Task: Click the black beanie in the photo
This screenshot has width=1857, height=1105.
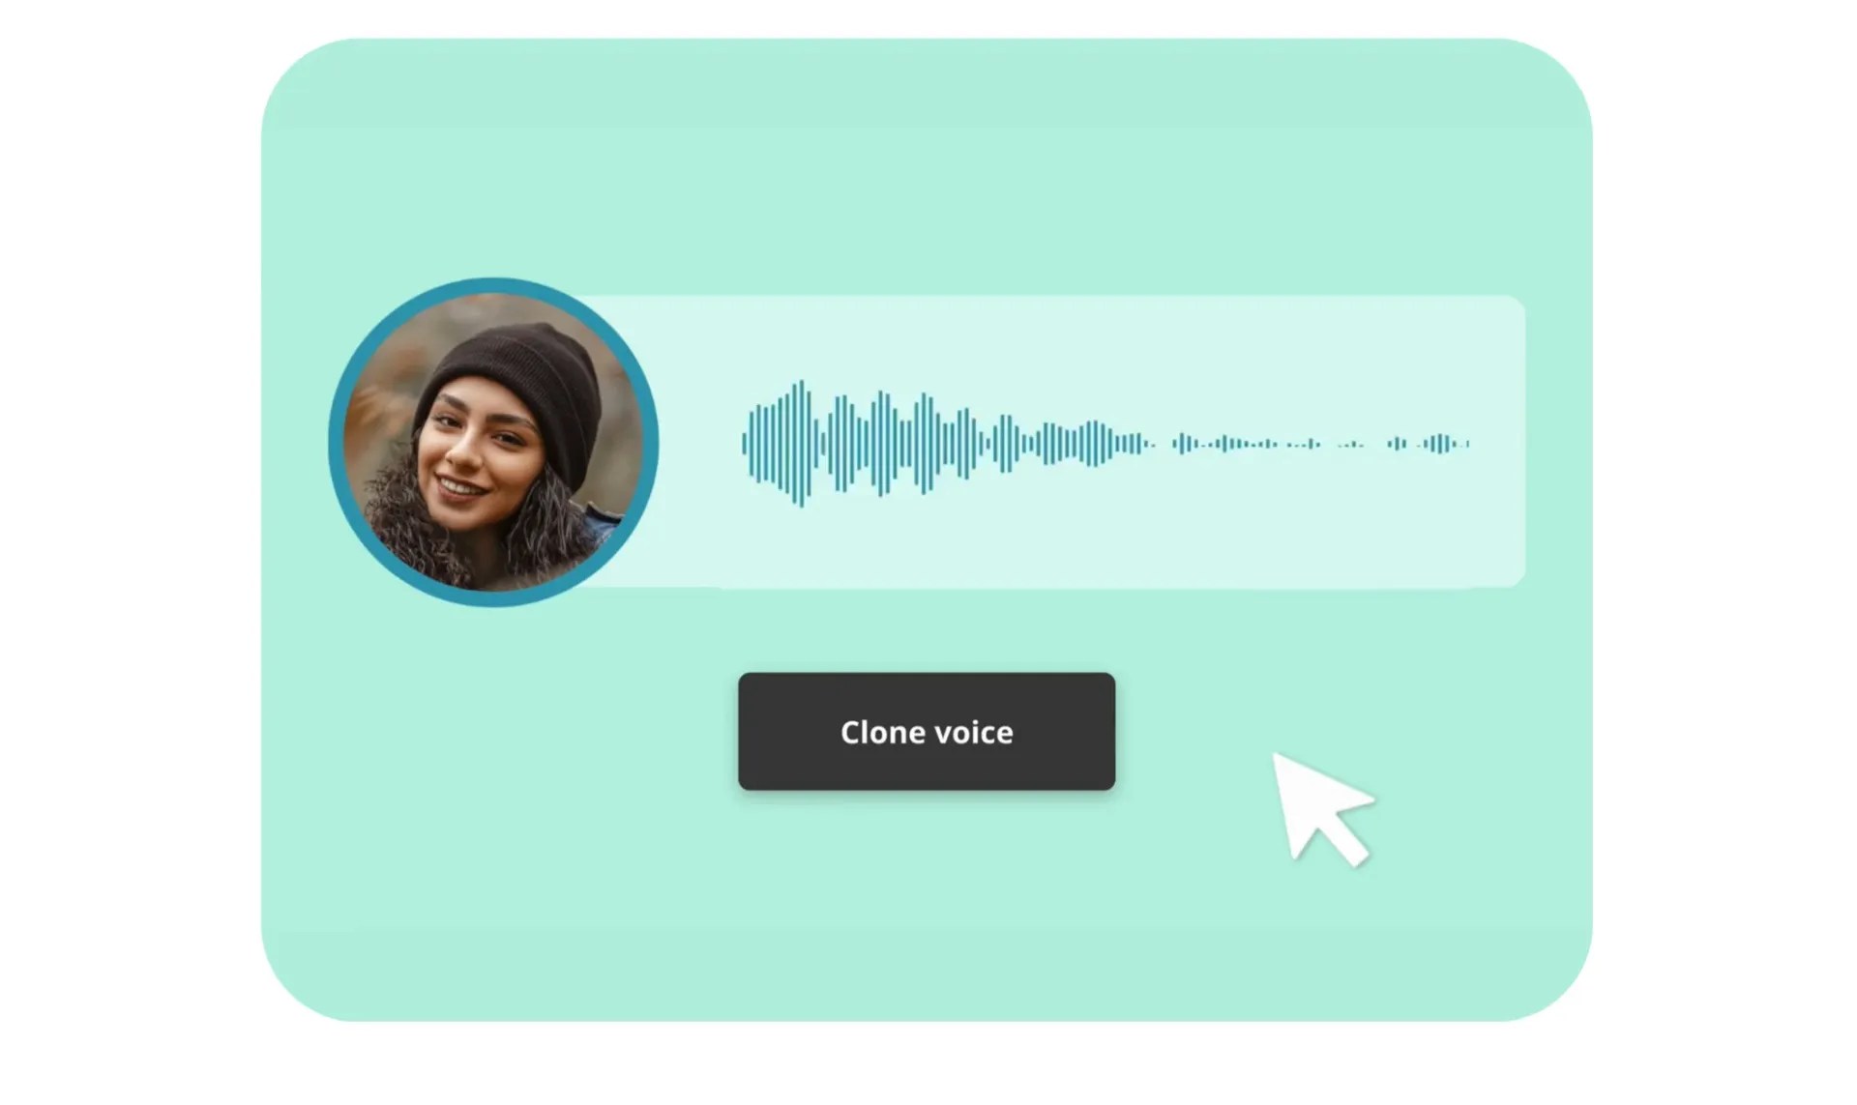Action: pos(517,392)
